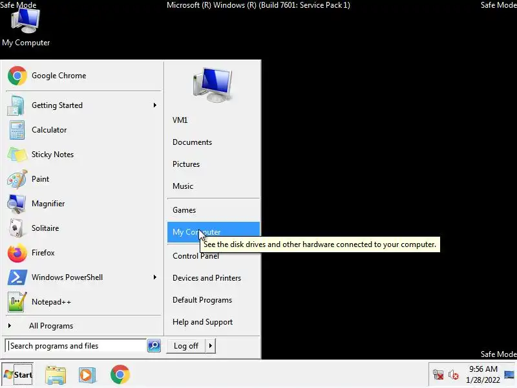Screen dimensions: 517x388
Task: Open Devices and Printers
Action: pos(213,278)
